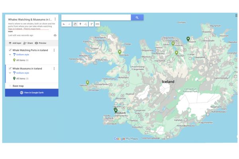Open Uniform style for Whale Museums
Image resolution: width=239 pixels, height=159 pixels.
21,73
